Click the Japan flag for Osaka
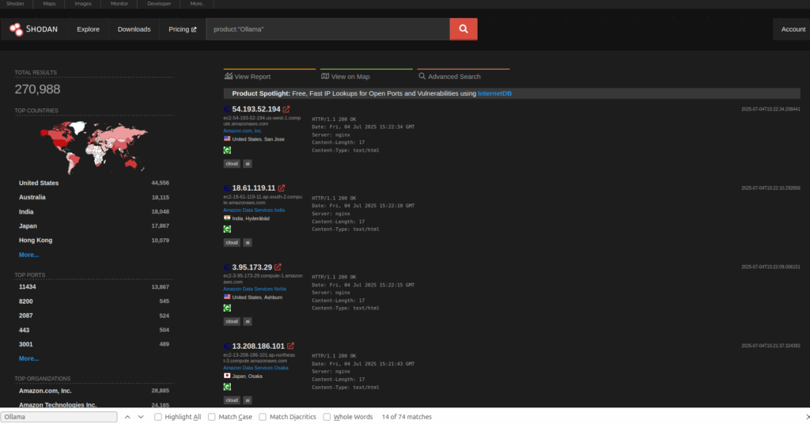Image resolution: width=810 pixels, height=424 pixels. (227, 376)
